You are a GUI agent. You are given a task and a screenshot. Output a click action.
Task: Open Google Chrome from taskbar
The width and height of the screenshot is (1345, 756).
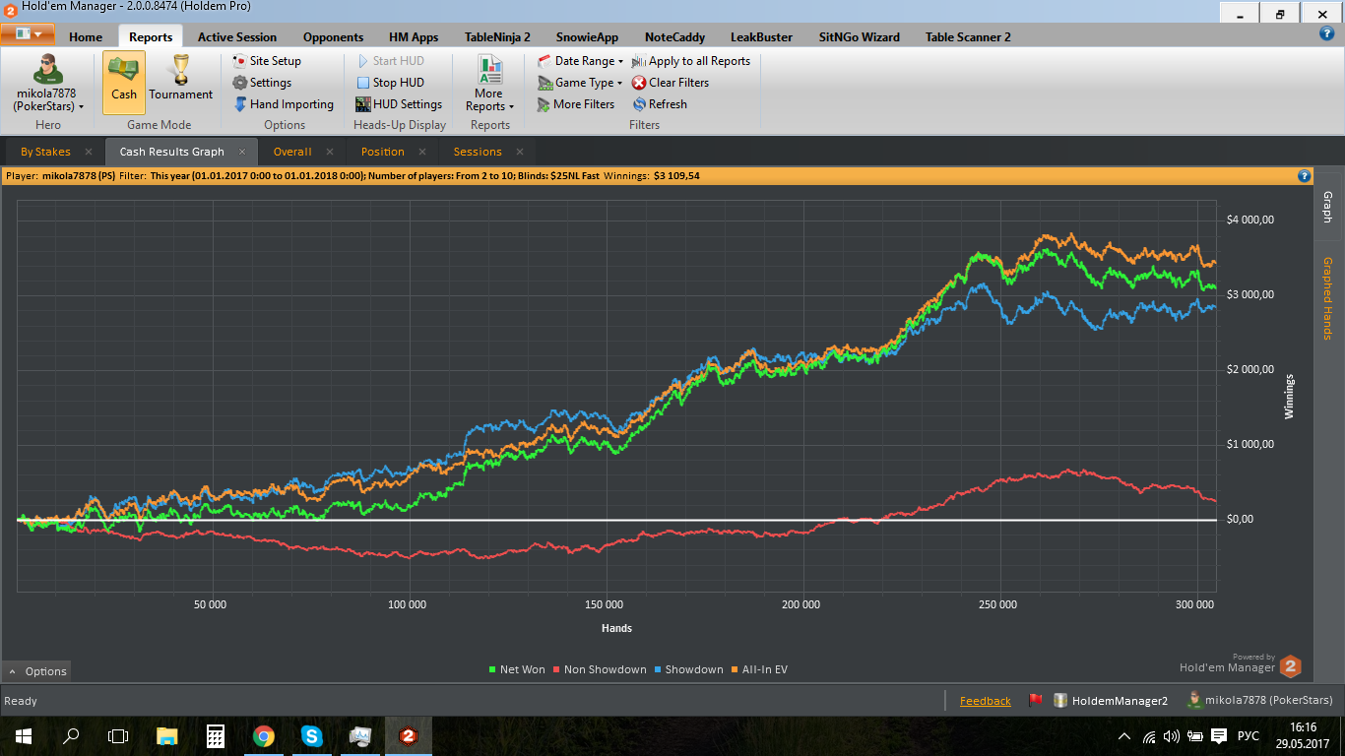[x=263, y=735]
